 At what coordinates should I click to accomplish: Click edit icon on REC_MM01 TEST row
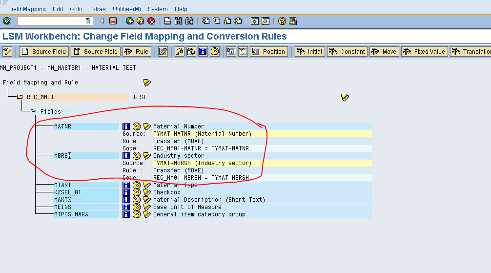pos(345,97)
